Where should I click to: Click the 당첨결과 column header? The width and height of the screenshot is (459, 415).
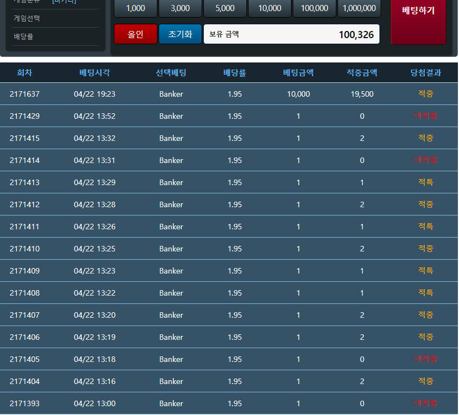[426, 72]
